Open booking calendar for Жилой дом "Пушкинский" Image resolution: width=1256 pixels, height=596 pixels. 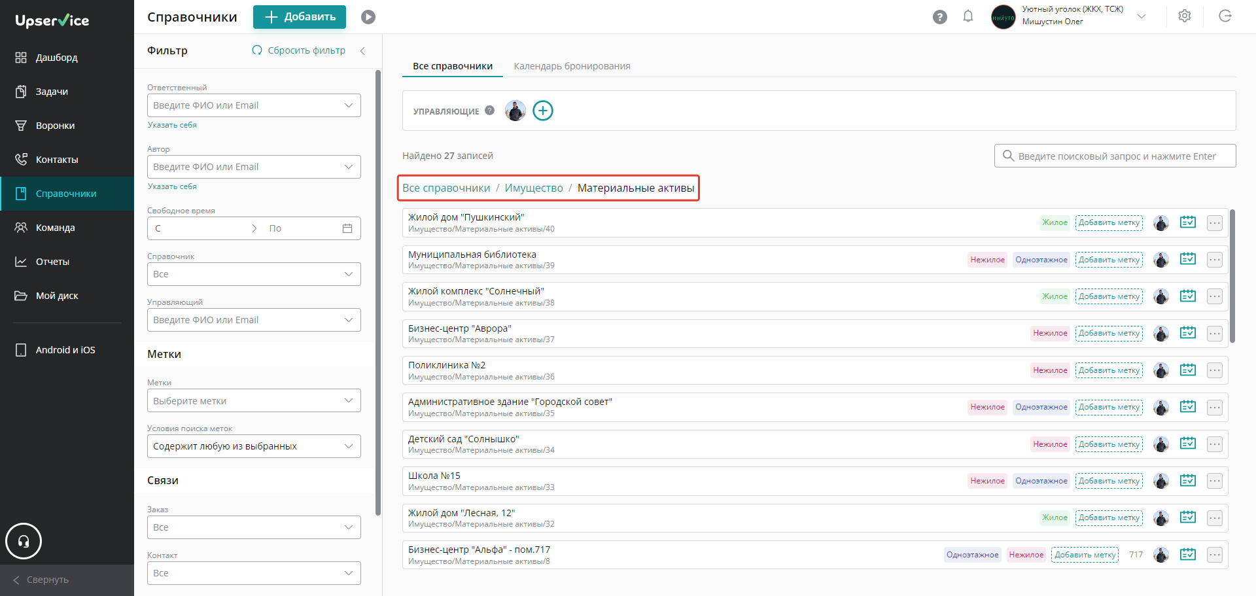(x=1188, y=222)
